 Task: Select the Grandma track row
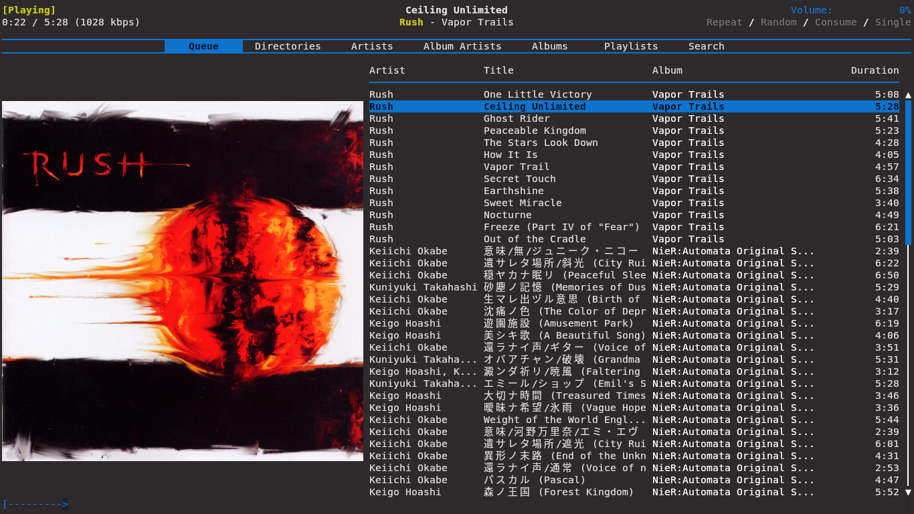click(634, 359)
